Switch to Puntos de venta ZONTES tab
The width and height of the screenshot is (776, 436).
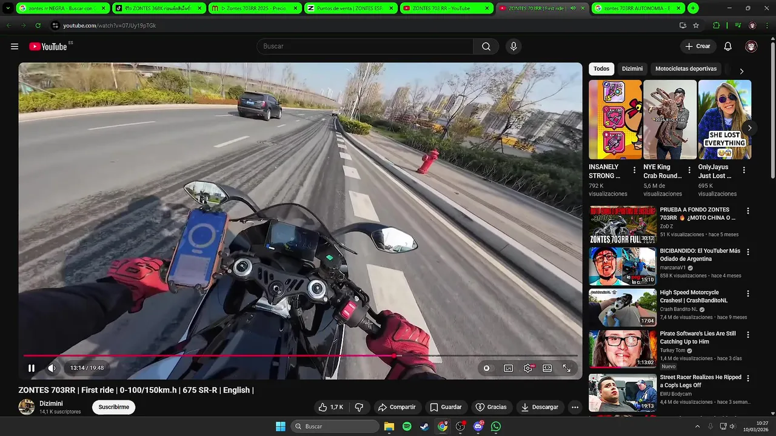click(x=351, y=8)
